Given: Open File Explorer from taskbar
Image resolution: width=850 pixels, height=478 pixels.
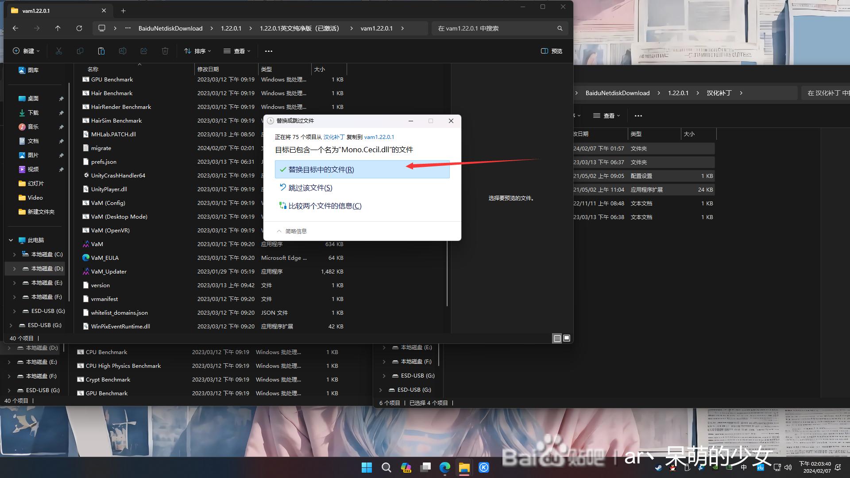Looking at the screenshot, I should coord(464,467).
